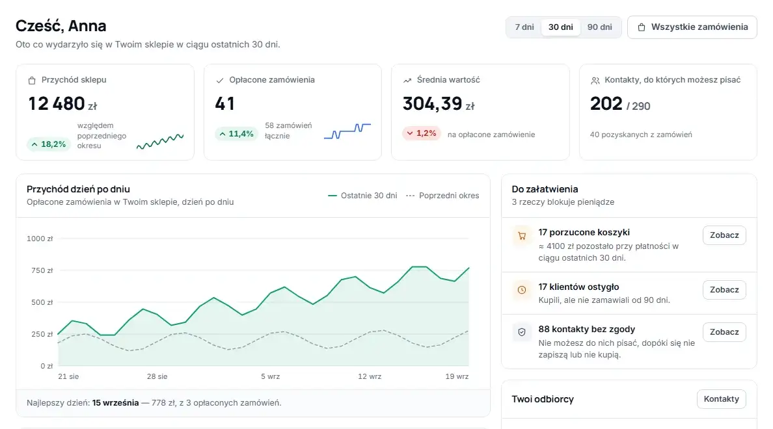Click the blue sparkline in Opłacone zamówienia card
This screenshot has width=773, height=429.
point(347,131)
